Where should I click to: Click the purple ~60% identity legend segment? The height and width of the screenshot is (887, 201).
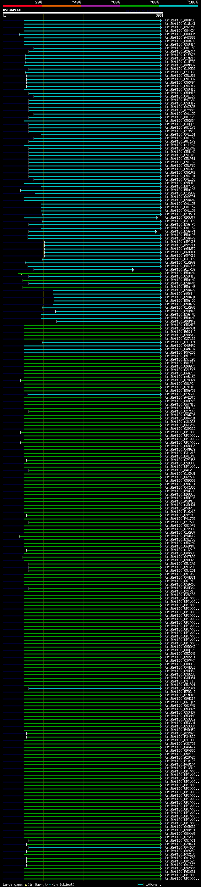(101, 6)
